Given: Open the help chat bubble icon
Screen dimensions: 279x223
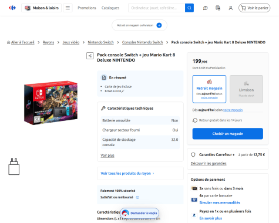Looking at the screenshot, I should point(205,8).
